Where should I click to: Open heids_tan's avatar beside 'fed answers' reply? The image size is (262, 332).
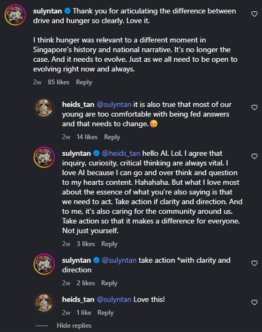44,108
